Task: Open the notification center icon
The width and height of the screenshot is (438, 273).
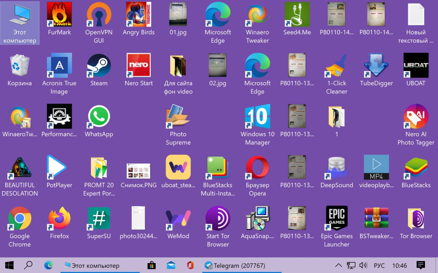Action: [421, 265]
